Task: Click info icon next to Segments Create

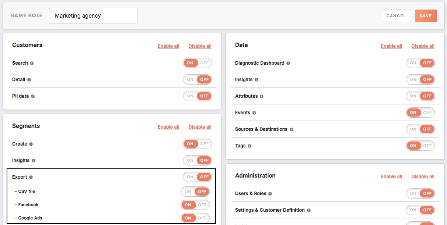Action: pos(31,144)
